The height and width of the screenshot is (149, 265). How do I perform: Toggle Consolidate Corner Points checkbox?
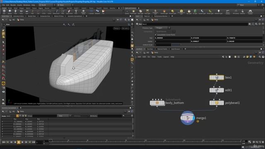coord(156,35)
